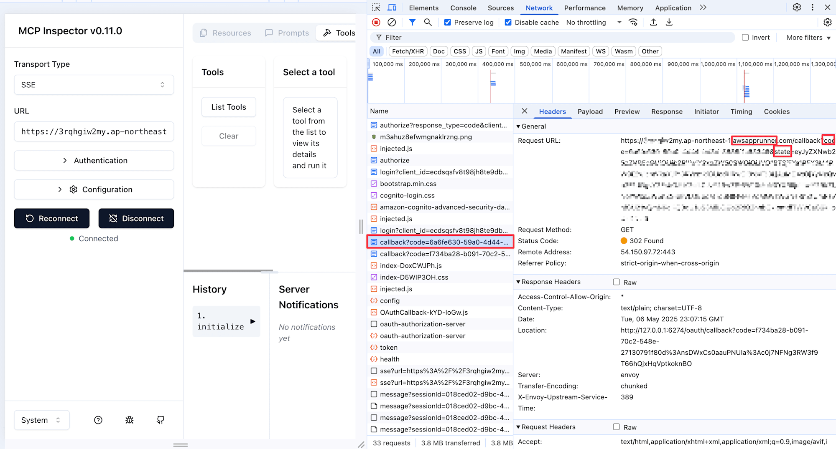The width and height of the screenshot is (836, 449).
Task: Filter by JS requests
Action: [x=479, y=51]
